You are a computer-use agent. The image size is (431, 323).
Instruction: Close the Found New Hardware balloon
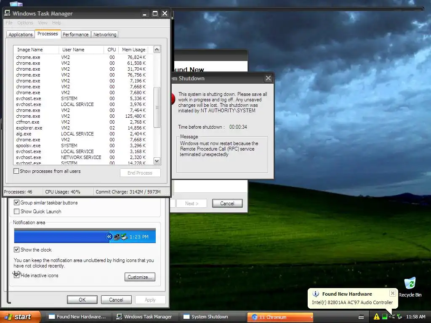pos(393,293)
